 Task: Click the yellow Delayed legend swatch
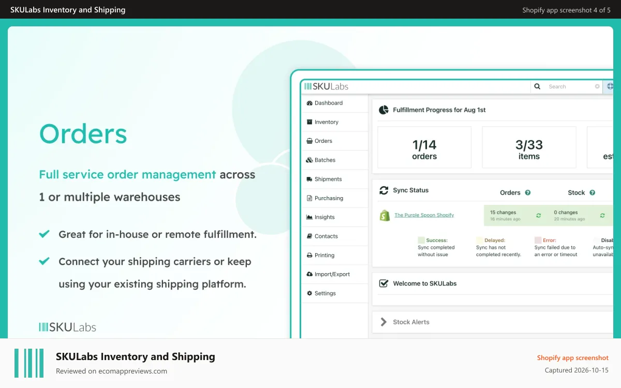pyautogui.click(x=479, y=240)
